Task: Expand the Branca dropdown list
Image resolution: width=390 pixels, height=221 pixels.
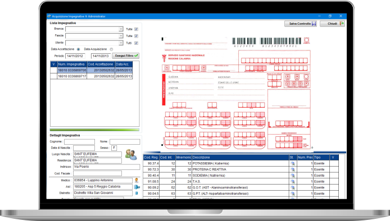Action: coord(121,29)
